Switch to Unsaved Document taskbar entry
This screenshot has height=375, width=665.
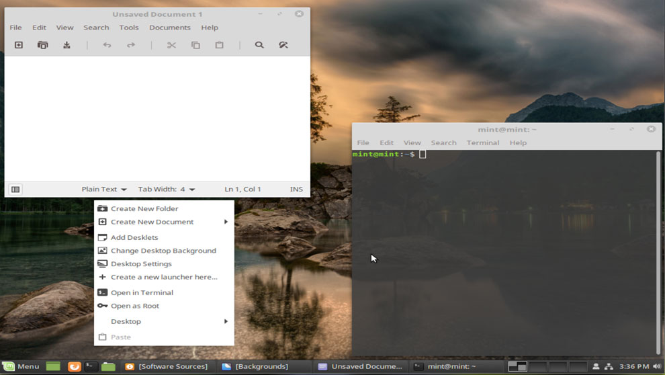[361, 366]
